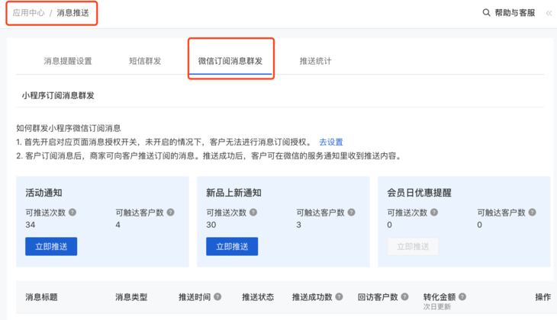Click help icon beside 推送成功数 column
Viewport: 557px width, 320px height.
click(x=340, y=296)
